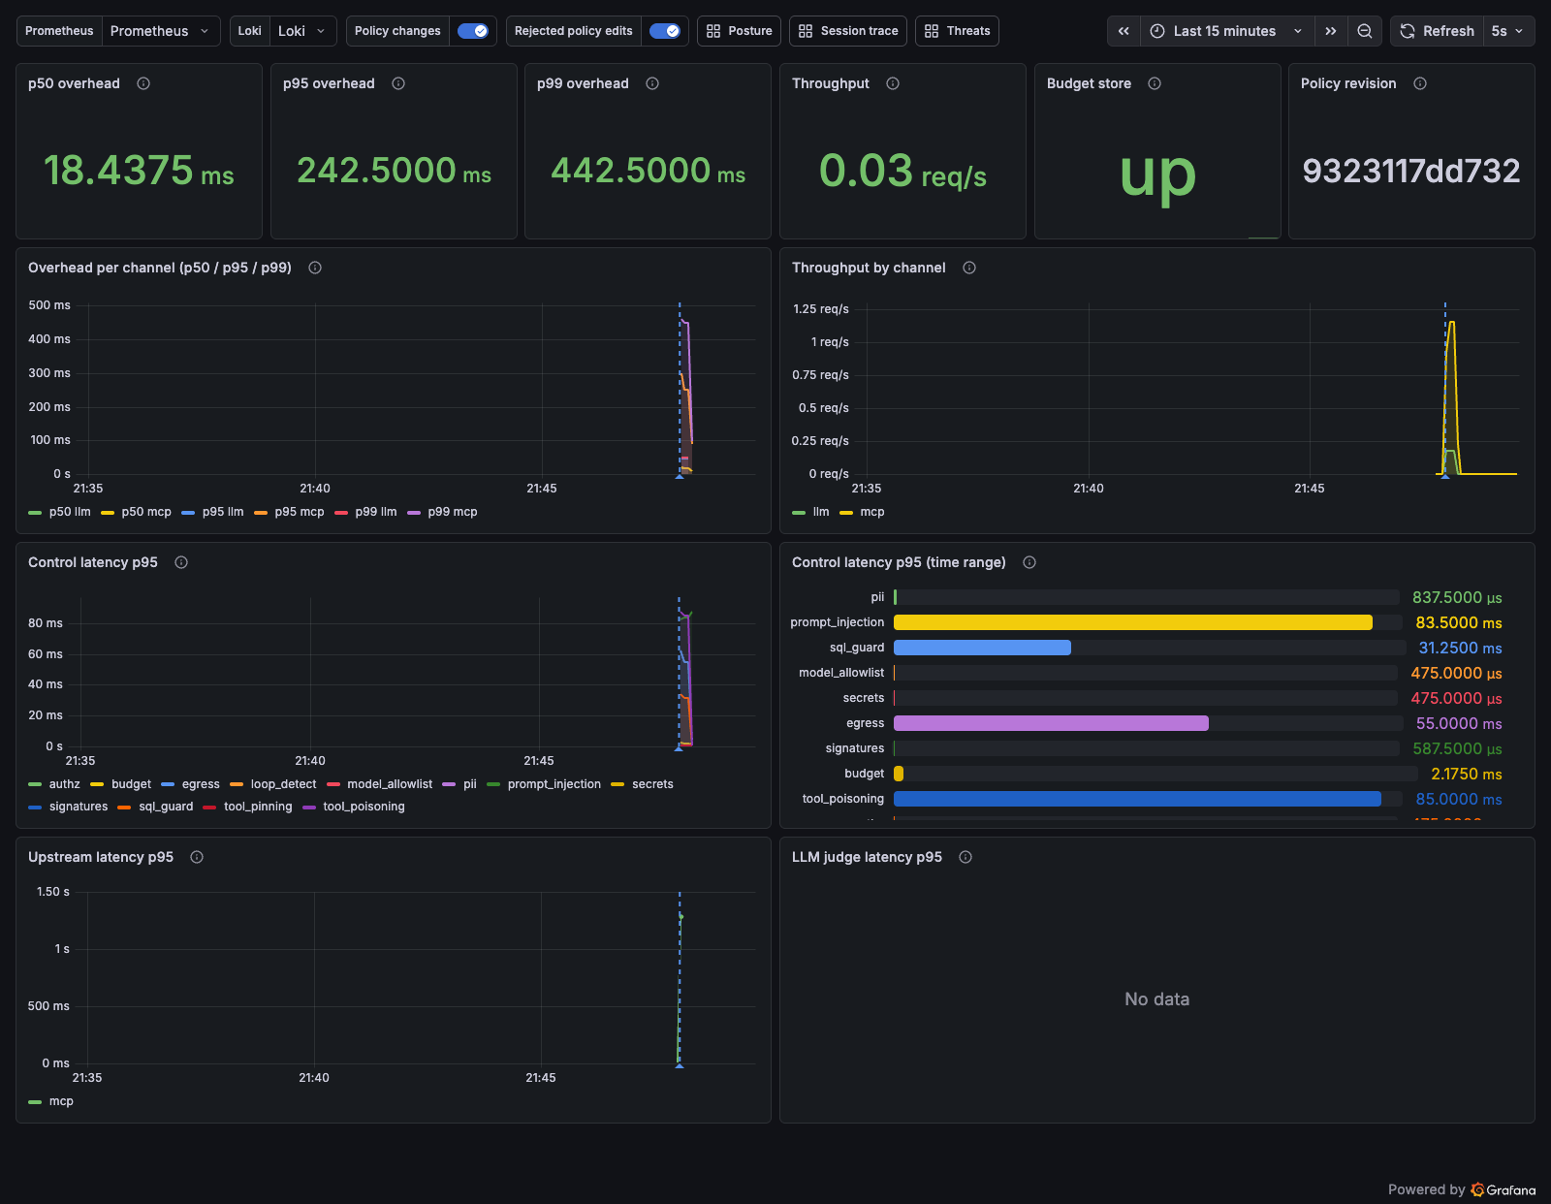Click the info icon beside p95 overhead

tap(398, 83)
